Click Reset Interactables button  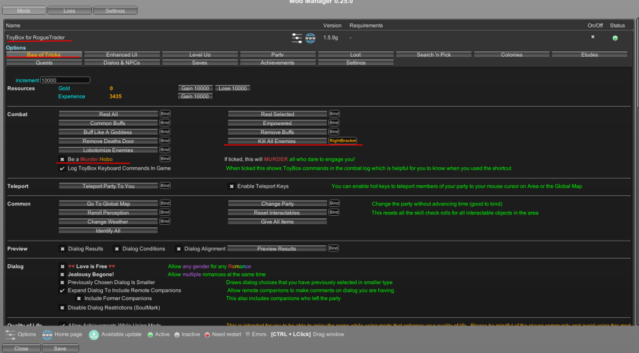277,213
